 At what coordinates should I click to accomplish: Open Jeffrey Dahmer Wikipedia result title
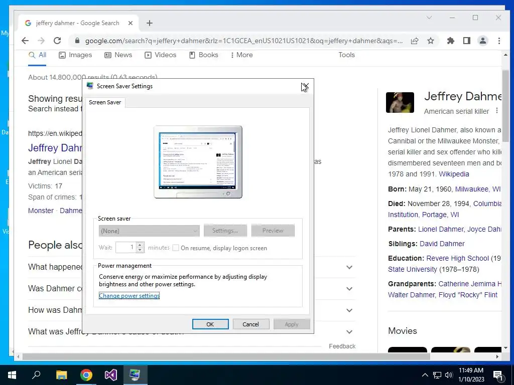(55, 148)
